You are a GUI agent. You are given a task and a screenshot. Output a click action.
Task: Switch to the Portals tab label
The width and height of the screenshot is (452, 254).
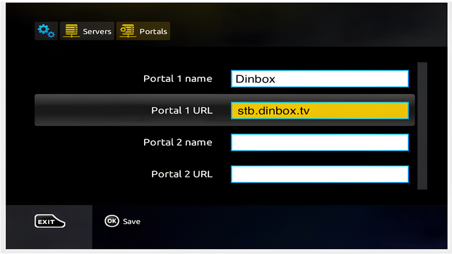click(x=153, y=31)
